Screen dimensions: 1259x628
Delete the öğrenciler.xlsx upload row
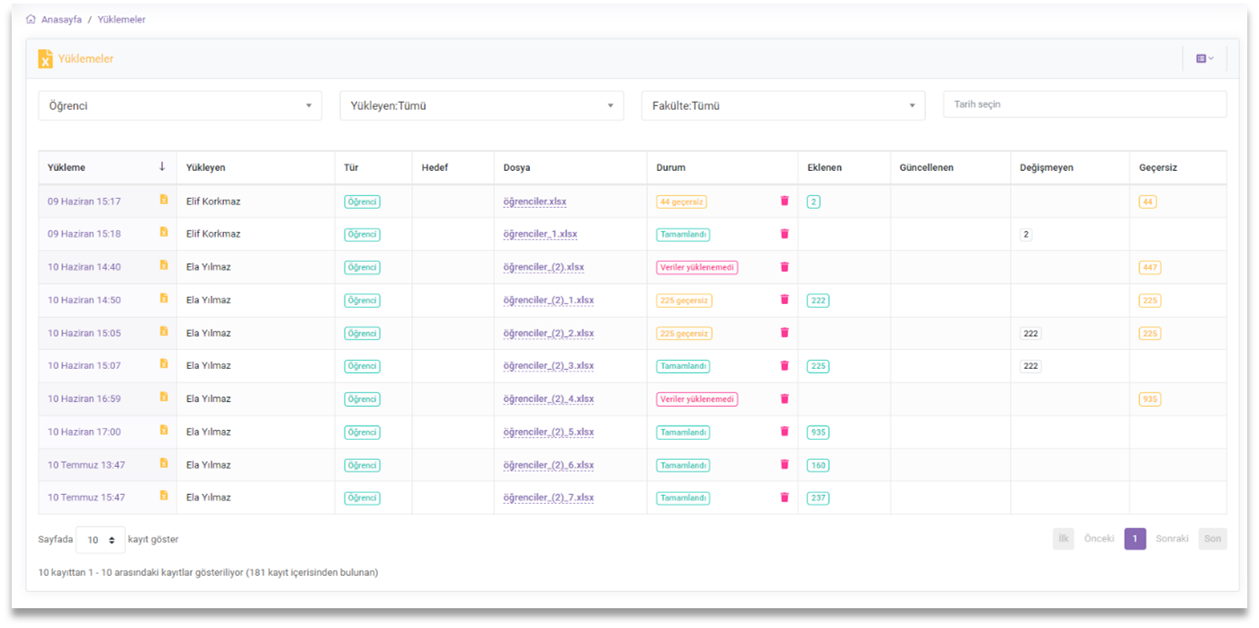click(x=784, y=201)
